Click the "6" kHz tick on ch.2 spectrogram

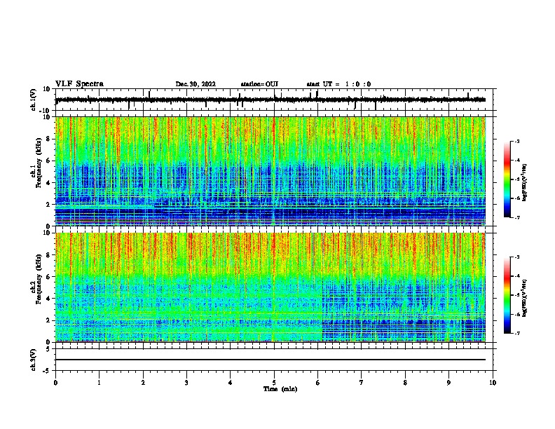(48, 276)
